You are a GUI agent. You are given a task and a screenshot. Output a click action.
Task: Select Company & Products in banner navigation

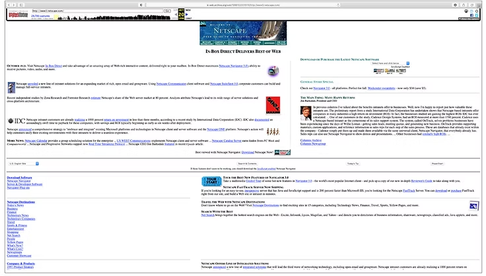219,43
